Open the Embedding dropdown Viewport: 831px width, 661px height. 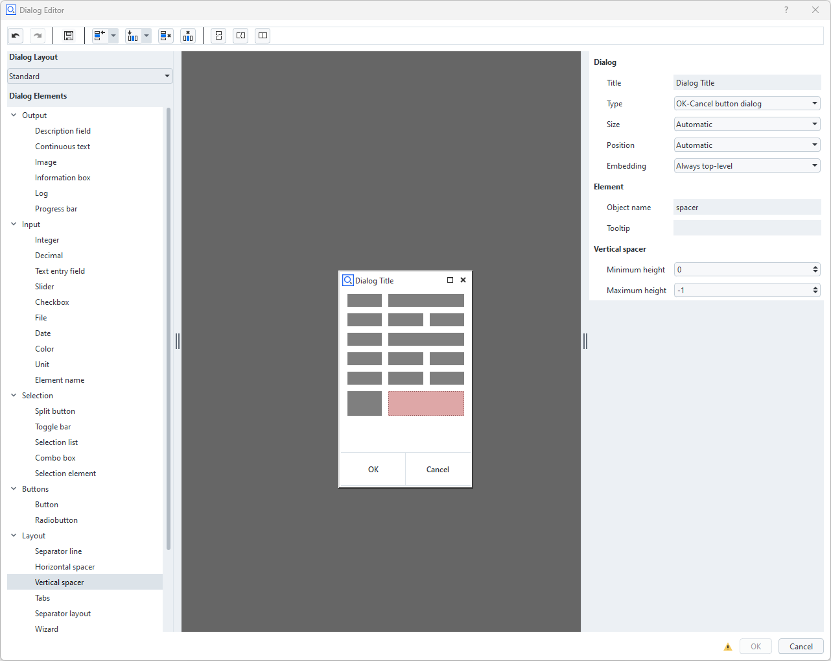pyautogui.click(x=747, y=166)
